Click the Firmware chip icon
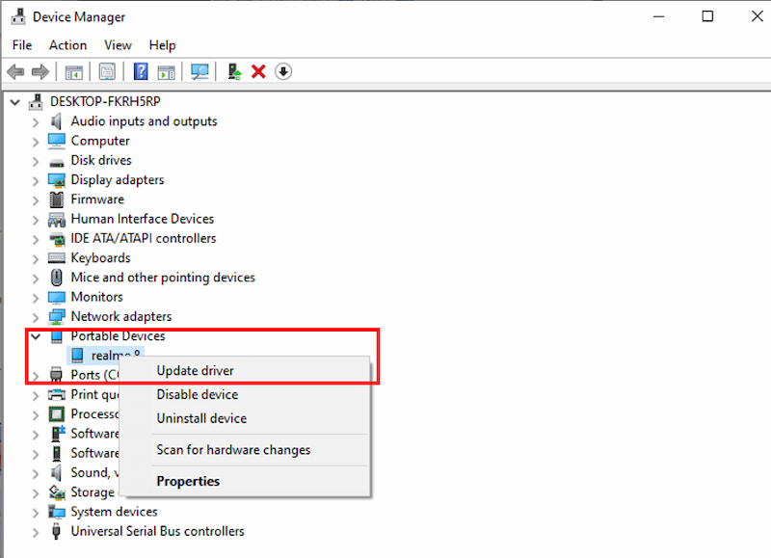The width and height of the screenshot is (771, 558). [57, 199]
